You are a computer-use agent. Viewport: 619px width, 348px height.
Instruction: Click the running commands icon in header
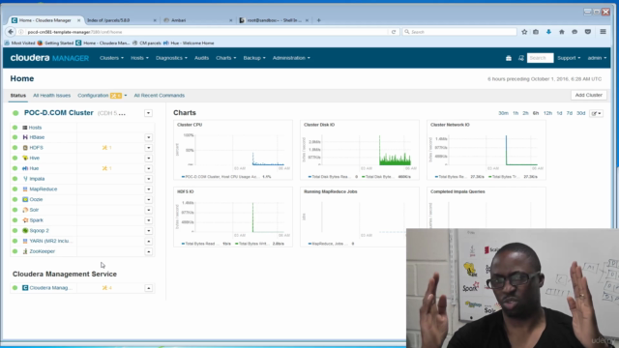521,58
